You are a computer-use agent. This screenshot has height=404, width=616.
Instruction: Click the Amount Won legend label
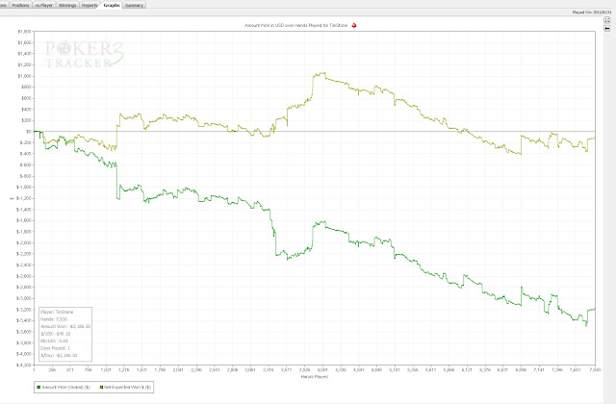[x=66, y=387]
